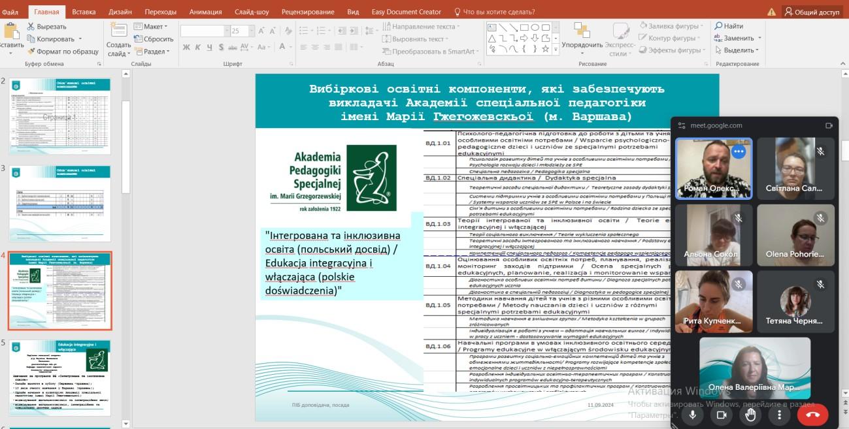Click the Cut (Вырезать) scissors button
849x429 pixels.
46,26
